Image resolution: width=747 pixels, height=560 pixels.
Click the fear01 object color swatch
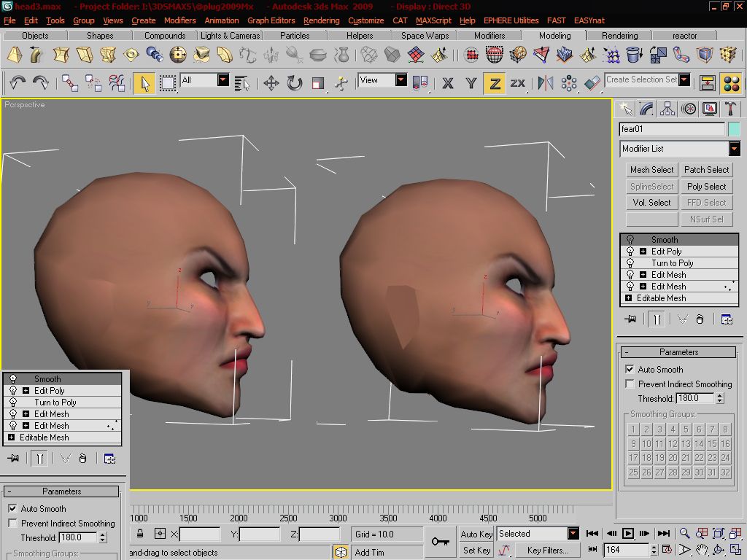[x=734, y=129]
